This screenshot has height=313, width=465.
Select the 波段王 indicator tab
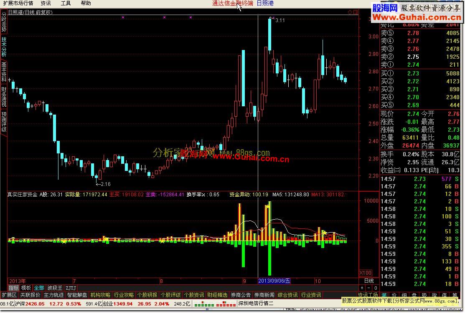(x=55, y=288)
